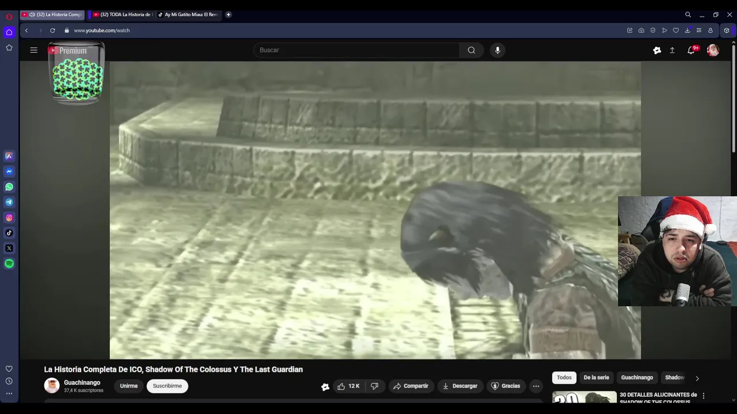737x414 pixels.
Task: Open options for '30 DETALLES ALUCINANTES' video
Action: pos(703,396)
